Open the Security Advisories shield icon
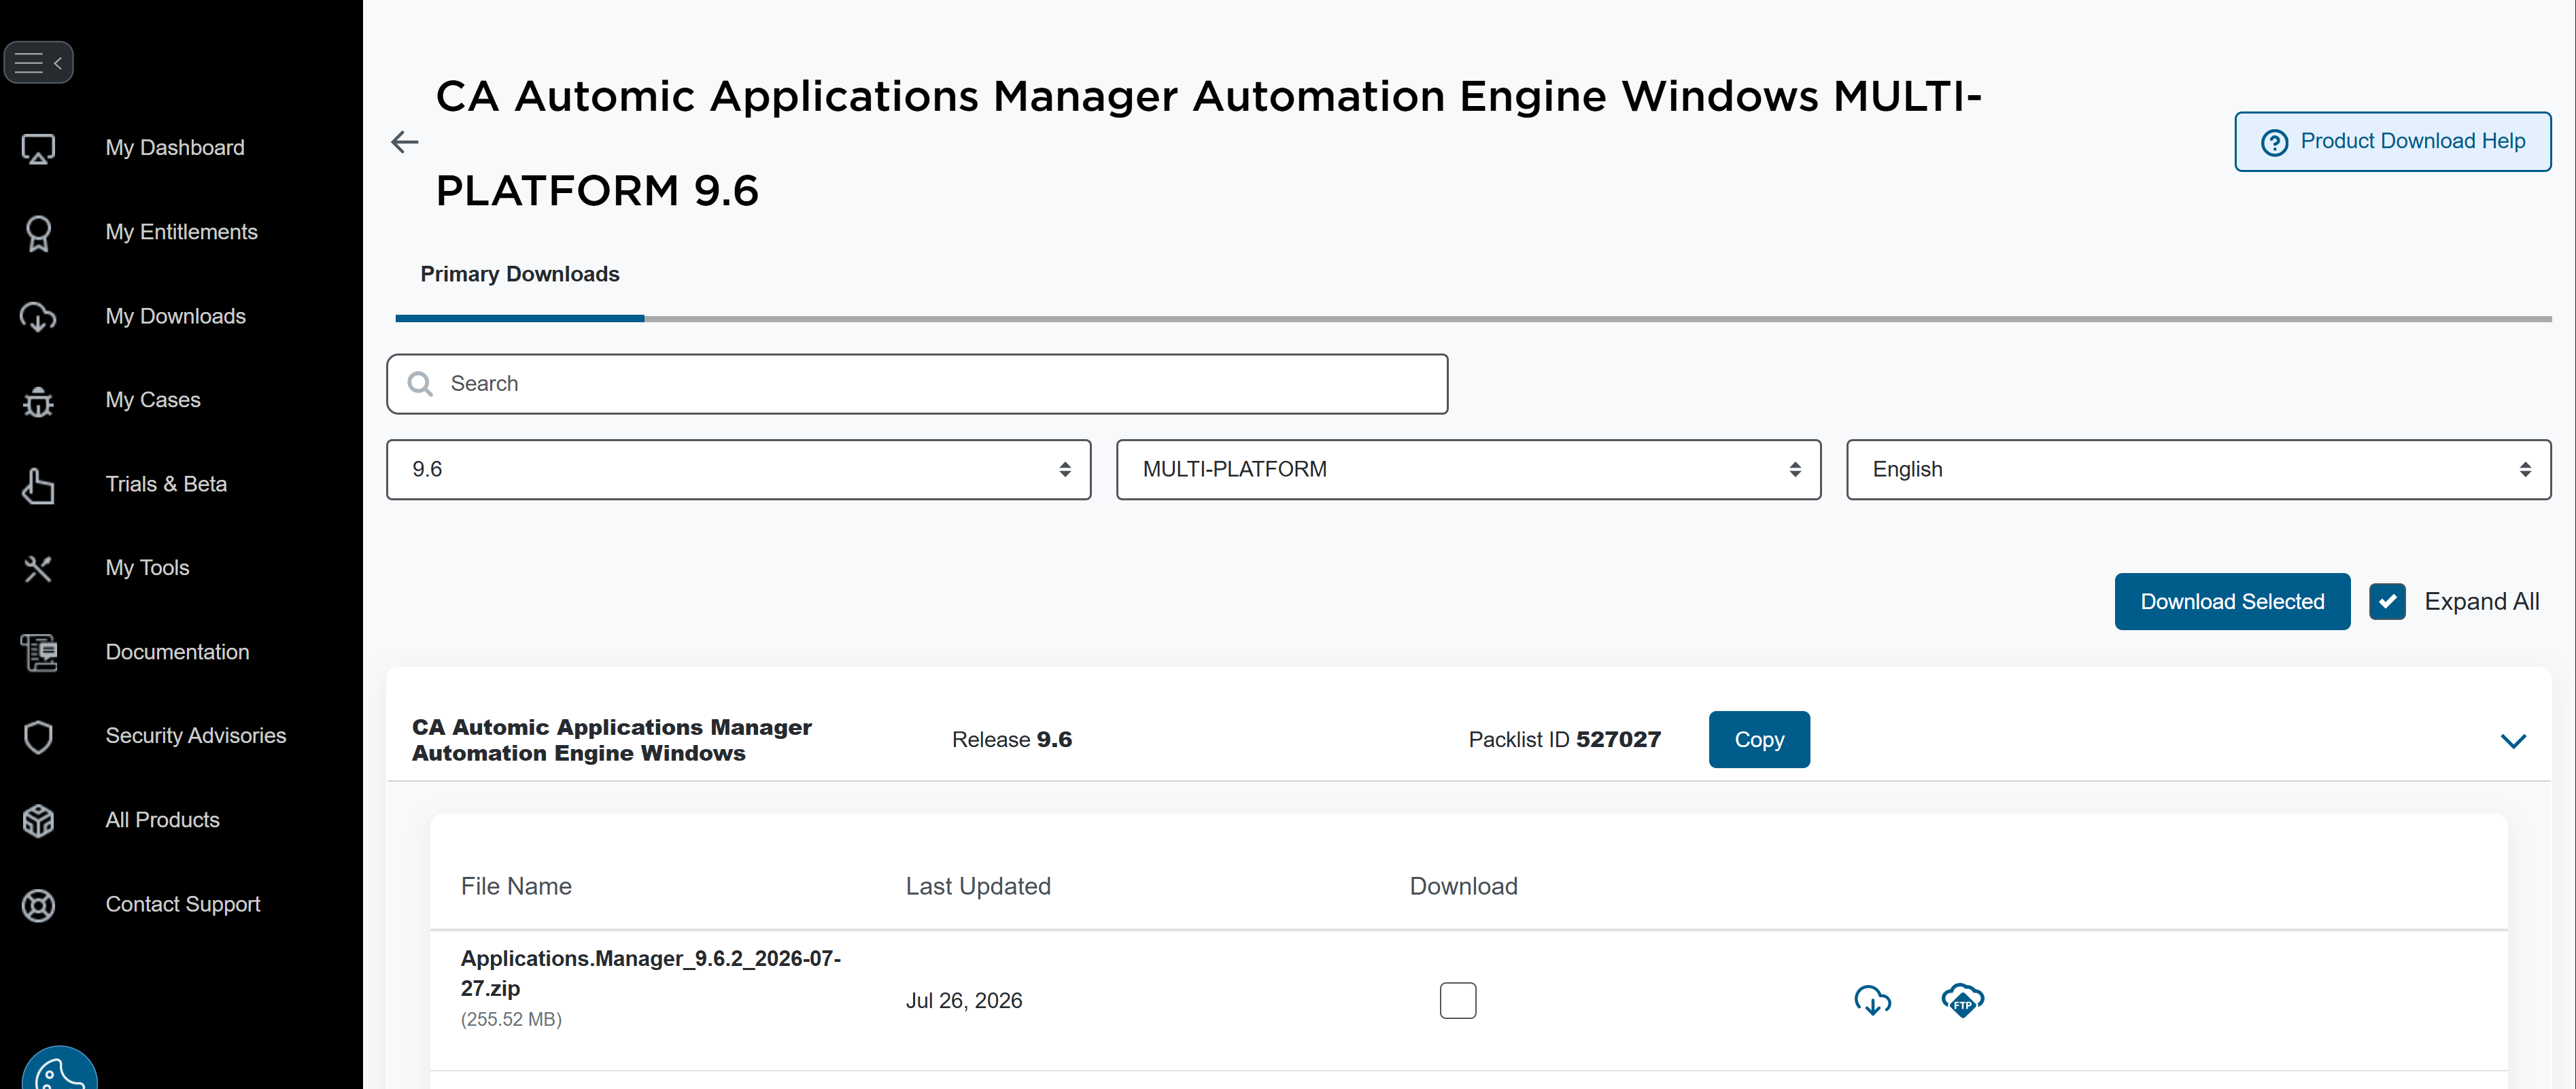Viewport: 2576px width, 1089px height. 38,737
